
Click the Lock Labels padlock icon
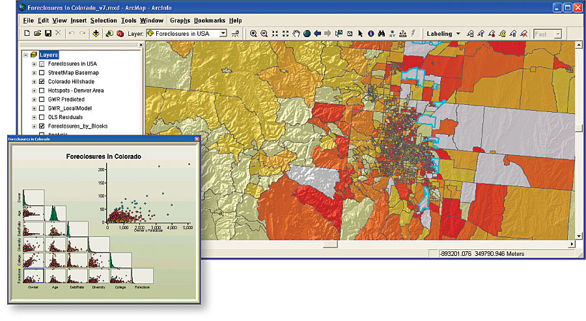pos(502,34)
